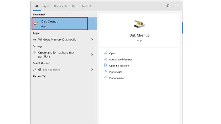The width and height of the screenshot is (221, 124).
Task: Click the Photos (7+) category heading
Action: click(40, 76)
